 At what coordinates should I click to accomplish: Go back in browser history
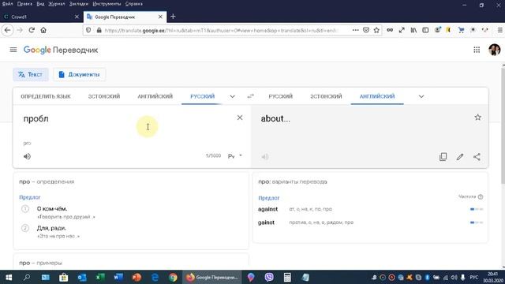click(x=8, y=30)
